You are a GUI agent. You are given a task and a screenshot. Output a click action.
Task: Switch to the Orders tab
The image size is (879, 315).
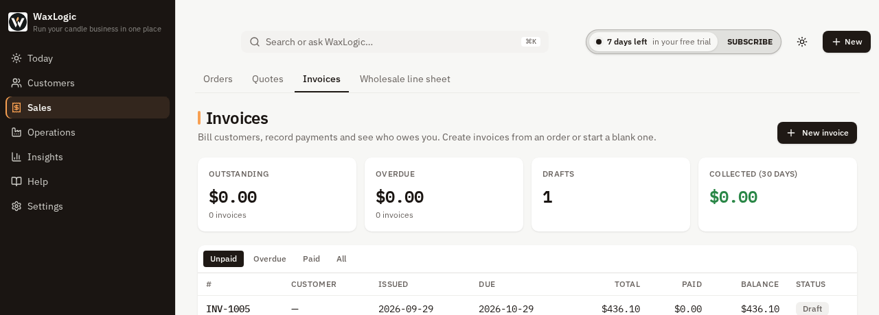click(218, 79)
